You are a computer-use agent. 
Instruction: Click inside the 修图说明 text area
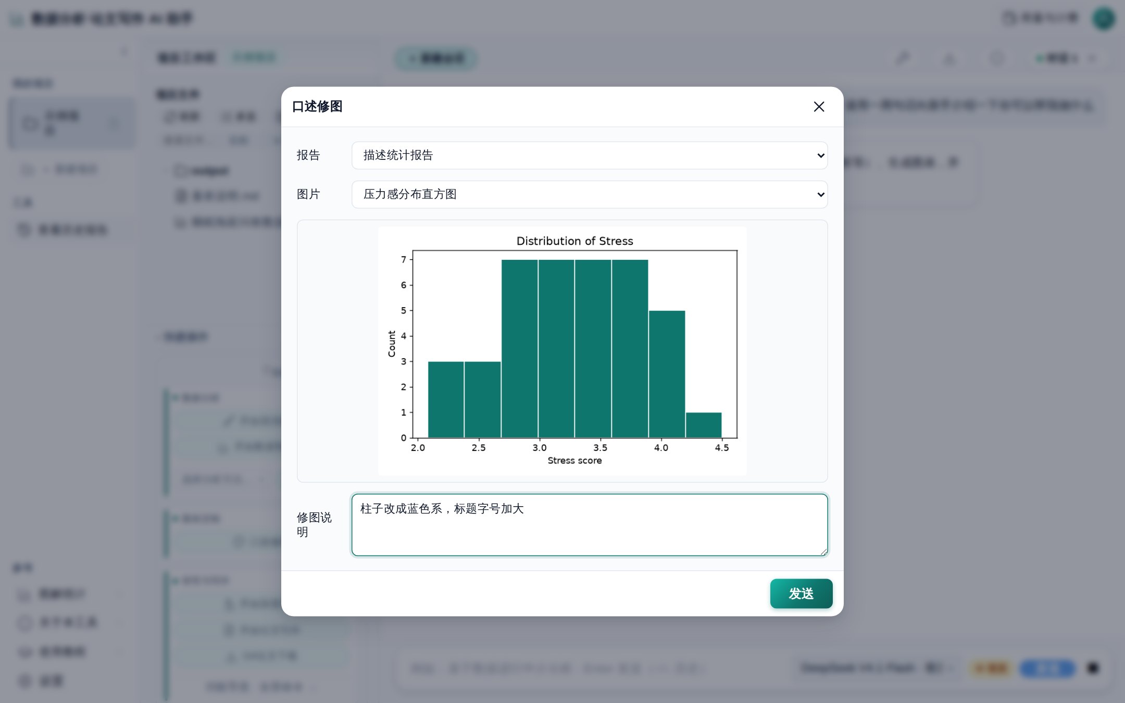coord(590,525)
